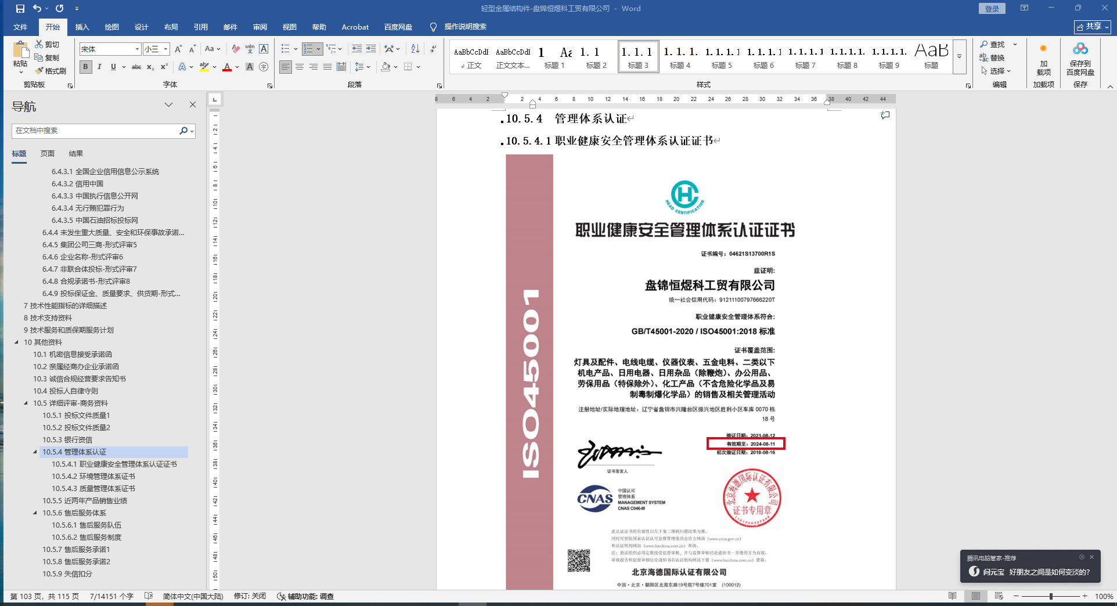Image resolution: width=1117 pixels, height=606 pixels.
Task: Clear all formatting with the eraser icon
Action: tap(236, 49)
